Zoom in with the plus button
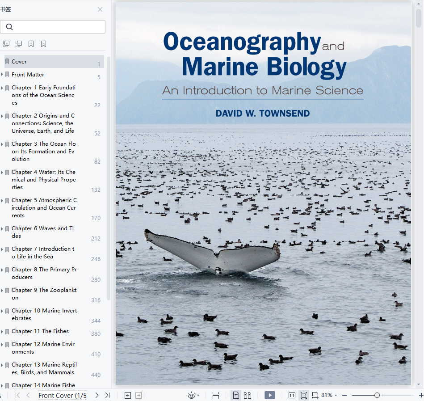The height and width of the screenshot is (401, 424). click(421, 395)
